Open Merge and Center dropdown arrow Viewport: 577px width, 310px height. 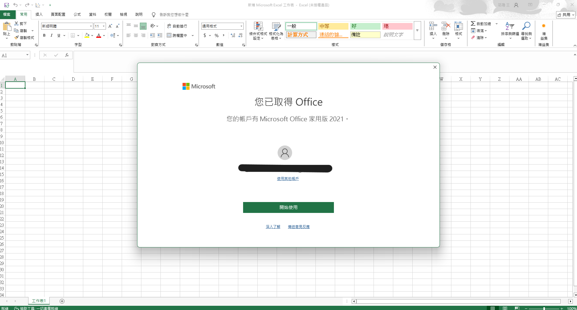pos(193,35)
